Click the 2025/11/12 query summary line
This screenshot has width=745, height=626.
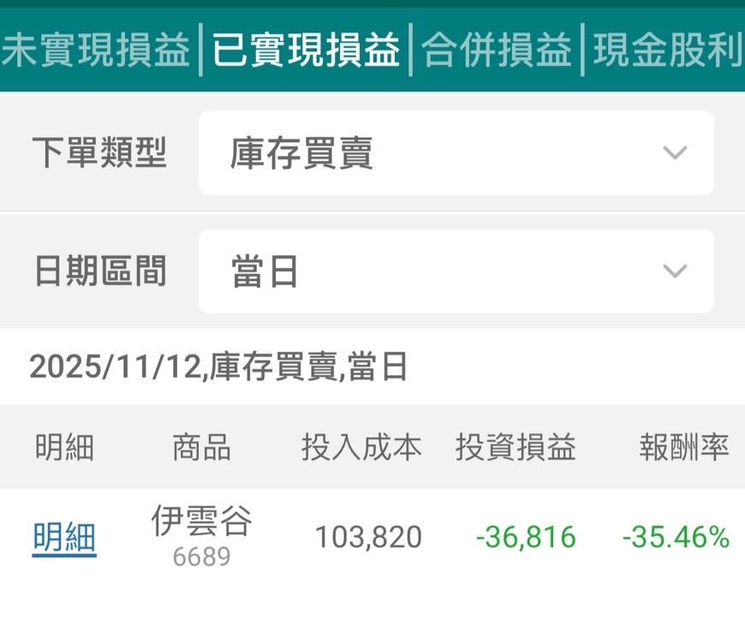[218, 367]
